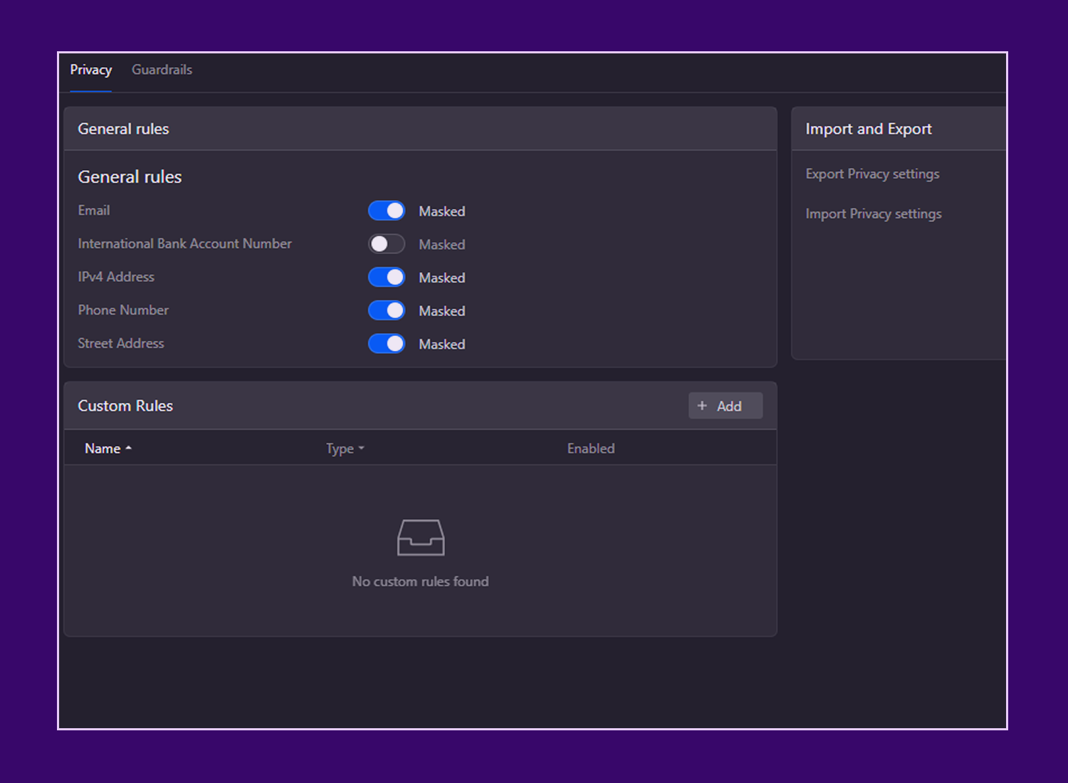Click the Custom Rules panel title

125,406
